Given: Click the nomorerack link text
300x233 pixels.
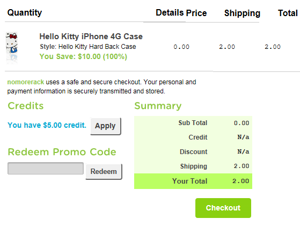Looking at the screenshot, I should coord(26,82).
